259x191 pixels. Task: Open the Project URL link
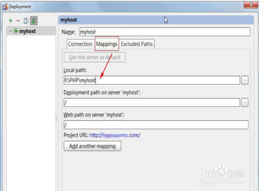point(115,135)
